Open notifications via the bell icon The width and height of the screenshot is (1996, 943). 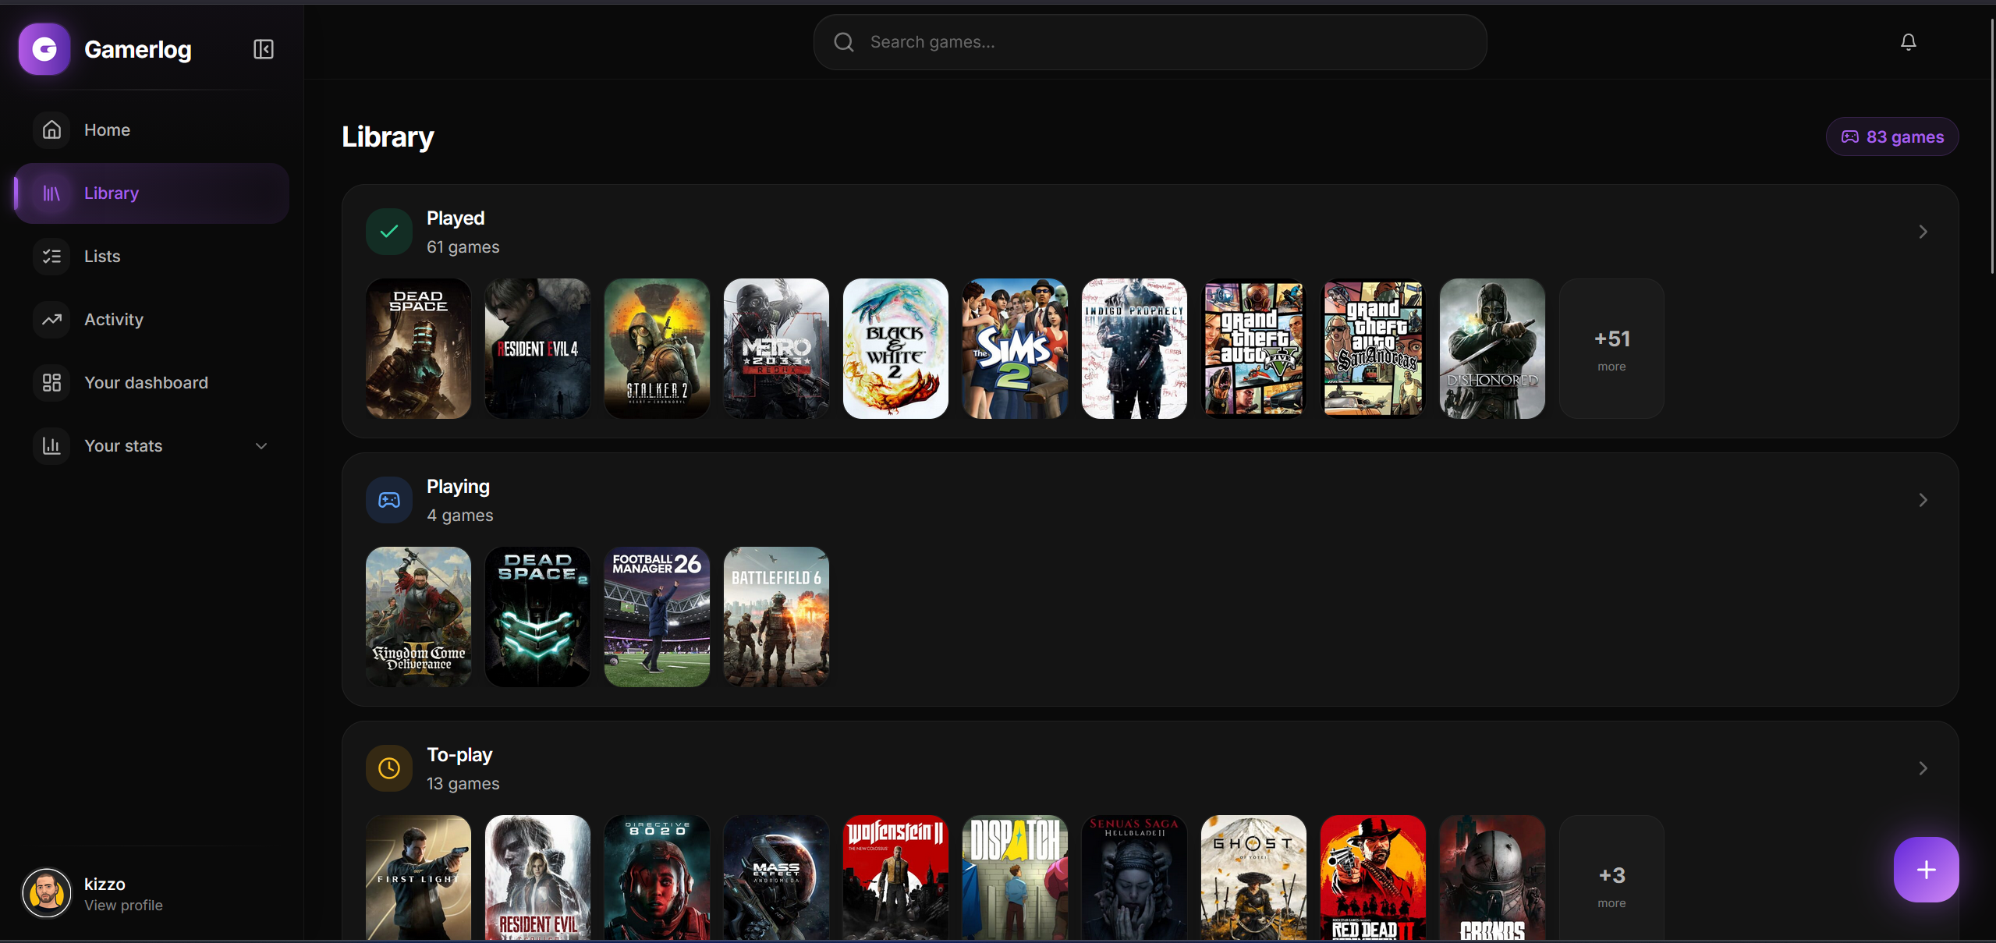click(x=1908, y=41)
